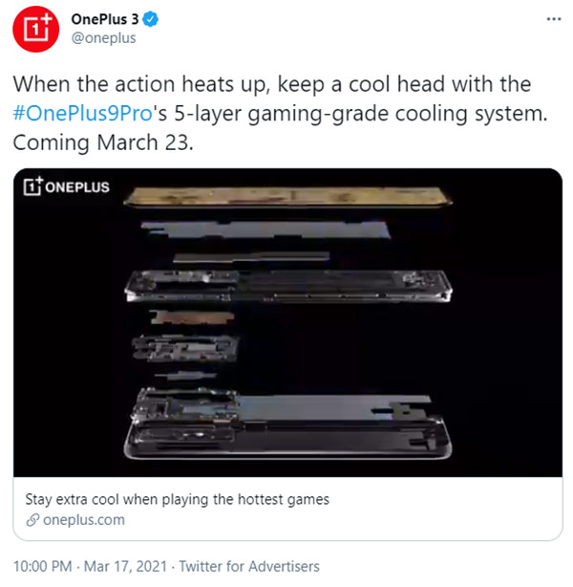Screen dimensions: 573x587
Task: Open the #OnePlus9Pro hashtag
Action: click(83, 113)
